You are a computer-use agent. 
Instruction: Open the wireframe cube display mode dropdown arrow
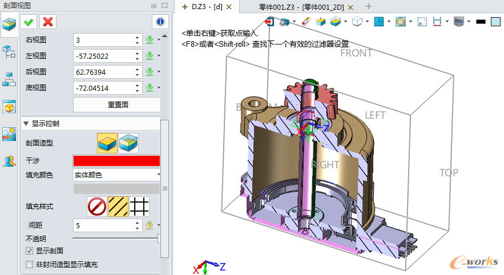coord(366,22)
